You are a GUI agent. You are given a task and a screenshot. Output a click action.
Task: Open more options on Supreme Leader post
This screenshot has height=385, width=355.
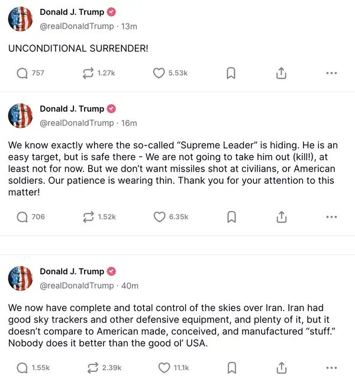coord(331,217)
